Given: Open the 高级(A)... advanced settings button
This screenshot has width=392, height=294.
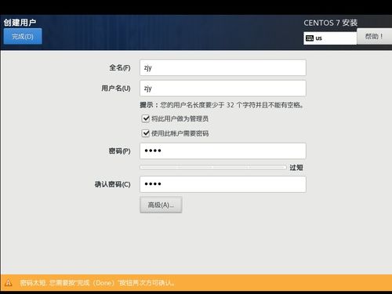Looking at the screenshot, I should pyautogui.click(x=161, y=205).
